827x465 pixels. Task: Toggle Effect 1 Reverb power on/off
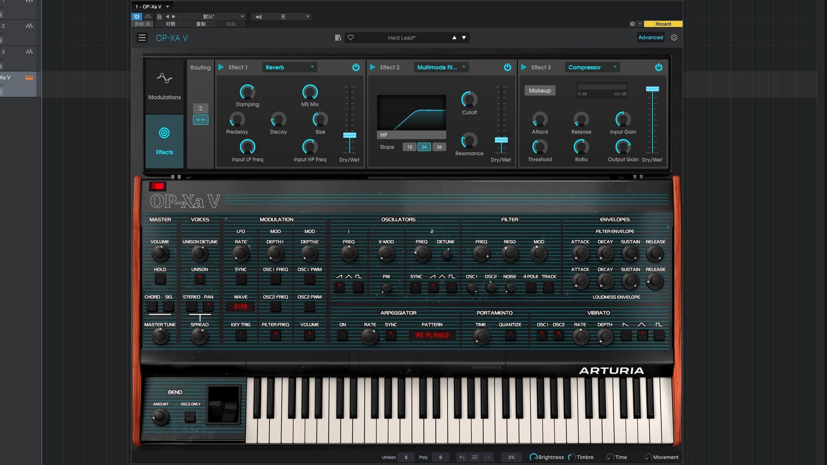[x=356, y=67]
